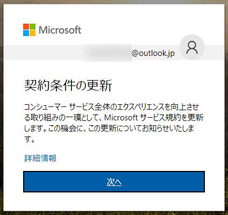
Task: Click the Microsoft four-square logo
Action: [x=29, y=30]
